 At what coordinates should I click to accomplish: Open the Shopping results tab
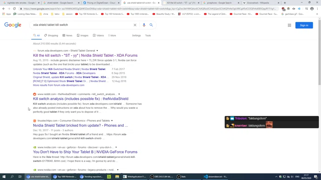click(x=51, y=35)
